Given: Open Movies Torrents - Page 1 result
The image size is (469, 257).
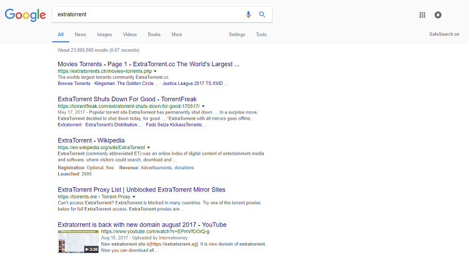Looking at the screenshot, I should 148,64.
